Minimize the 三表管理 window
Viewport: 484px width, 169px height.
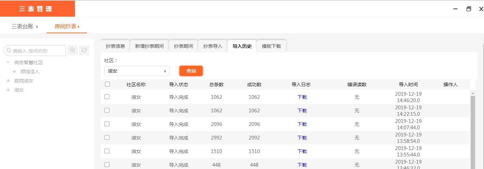coord(455,9)
